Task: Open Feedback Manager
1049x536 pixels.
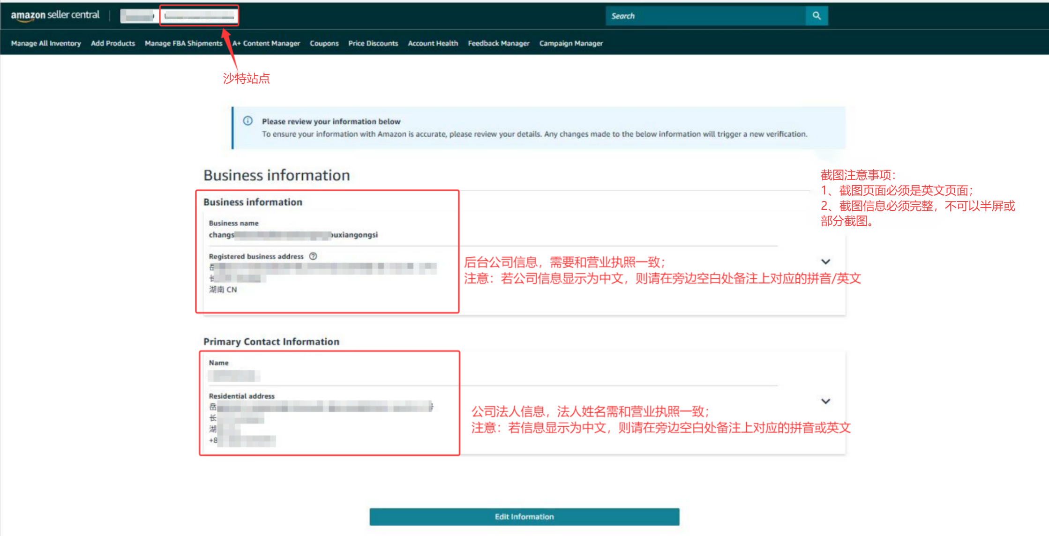Action: click(x=499, y=43)
